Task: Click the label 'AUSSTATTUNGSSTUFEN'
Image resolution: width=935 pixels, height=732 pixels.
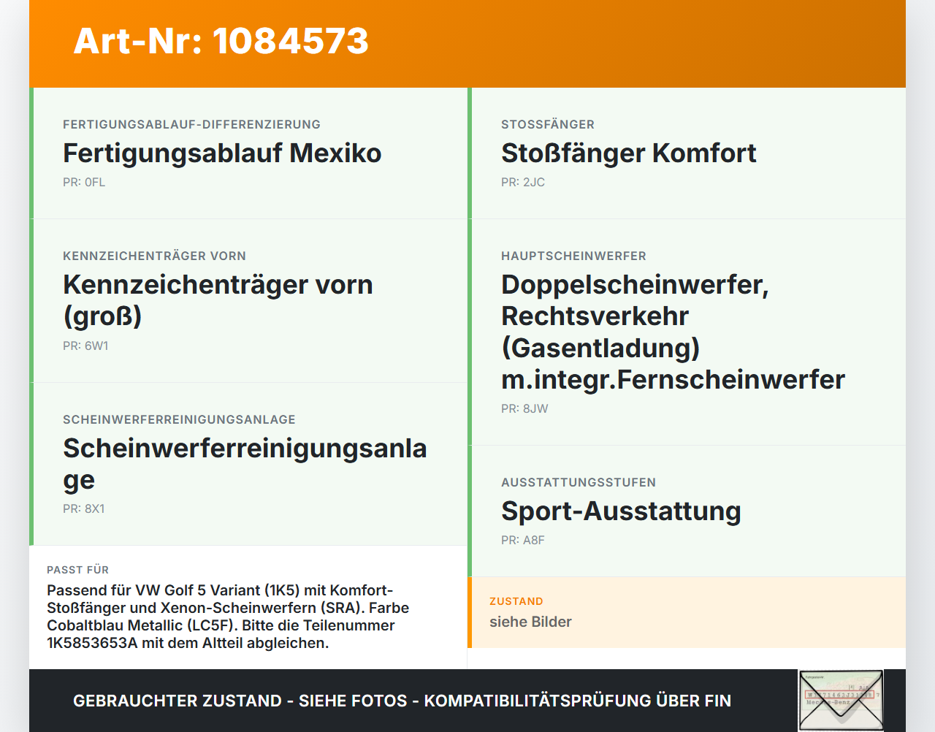Action: click(579, 482)
